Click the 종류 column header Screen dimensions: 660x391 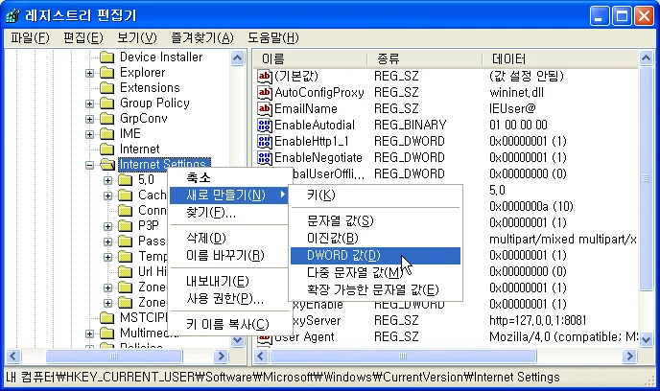(425, 58)
